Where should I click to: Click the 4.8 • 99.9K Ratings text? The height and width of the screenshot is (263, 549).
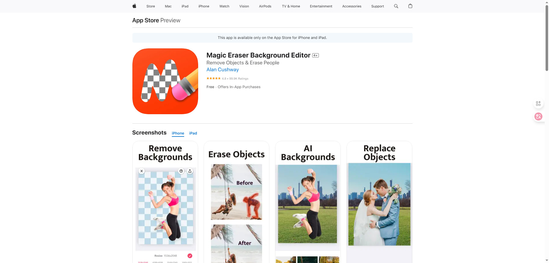(235, 79)
